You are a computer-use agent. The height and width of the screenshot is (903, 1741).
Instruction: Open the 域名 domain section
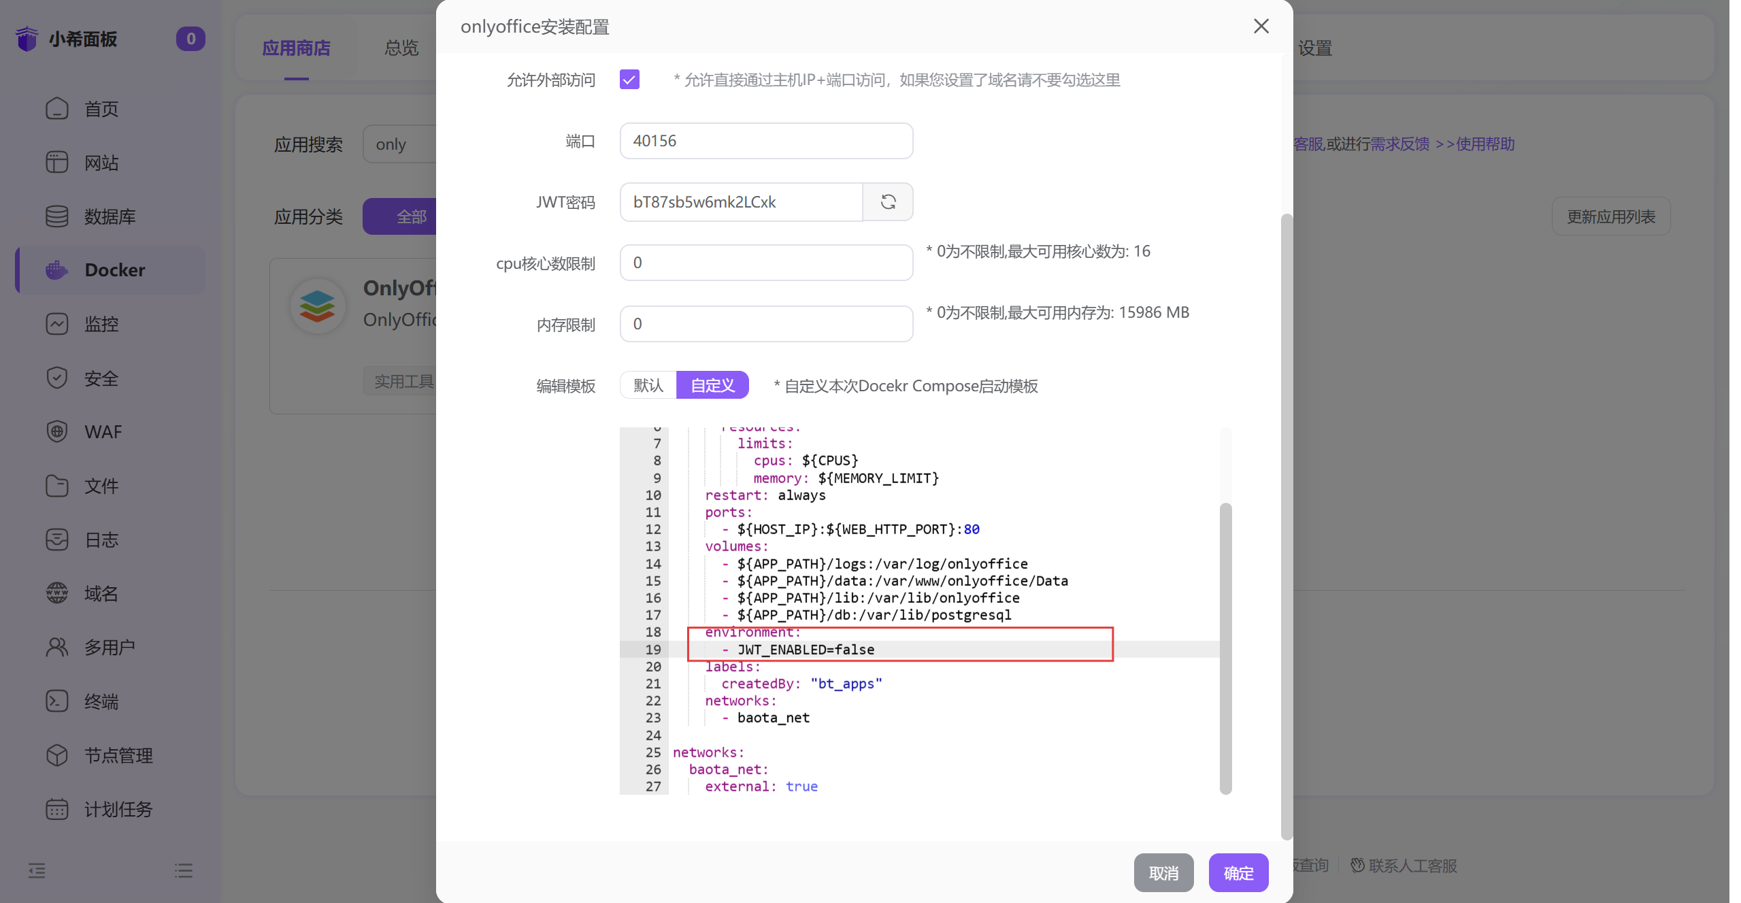tap(101, 593)
